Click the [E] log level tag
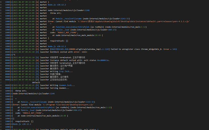This screenshot has width=209, height=130. tap(37, 49)
